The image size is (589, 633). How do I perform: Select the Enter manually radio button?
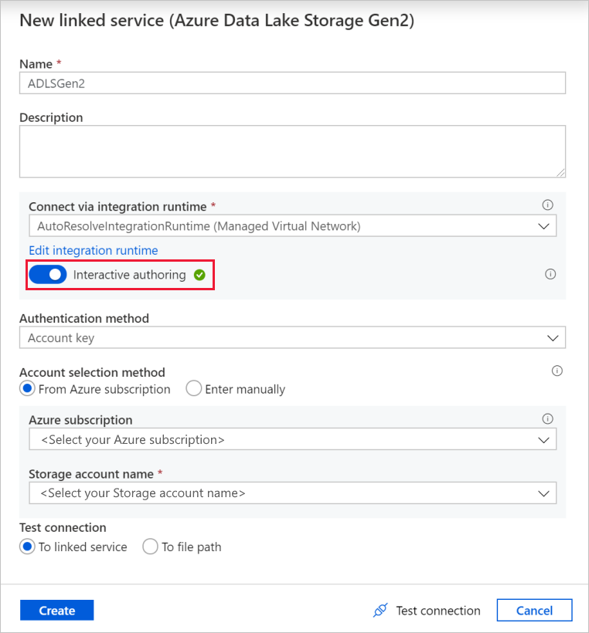(193, 389)
